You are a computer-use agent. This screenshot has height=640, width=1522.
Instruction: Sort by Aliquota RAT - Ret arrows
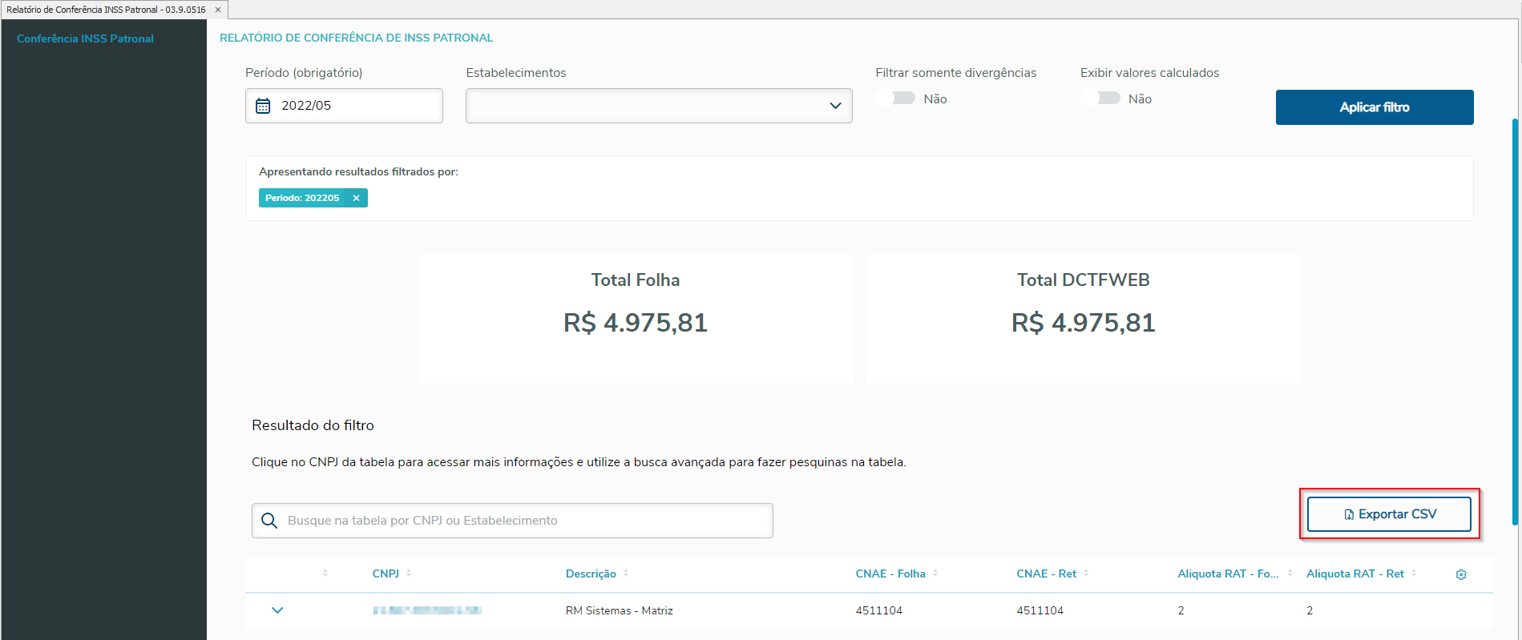[1414, 574]
